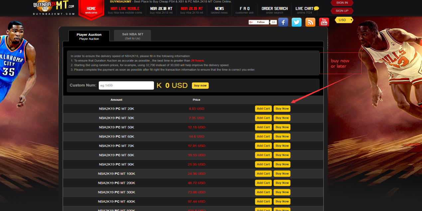The width and height of the screenshot is (422, 211).
Task: Buy Now the NBA2K19 PC MT 50K
Action: [282, 127]
